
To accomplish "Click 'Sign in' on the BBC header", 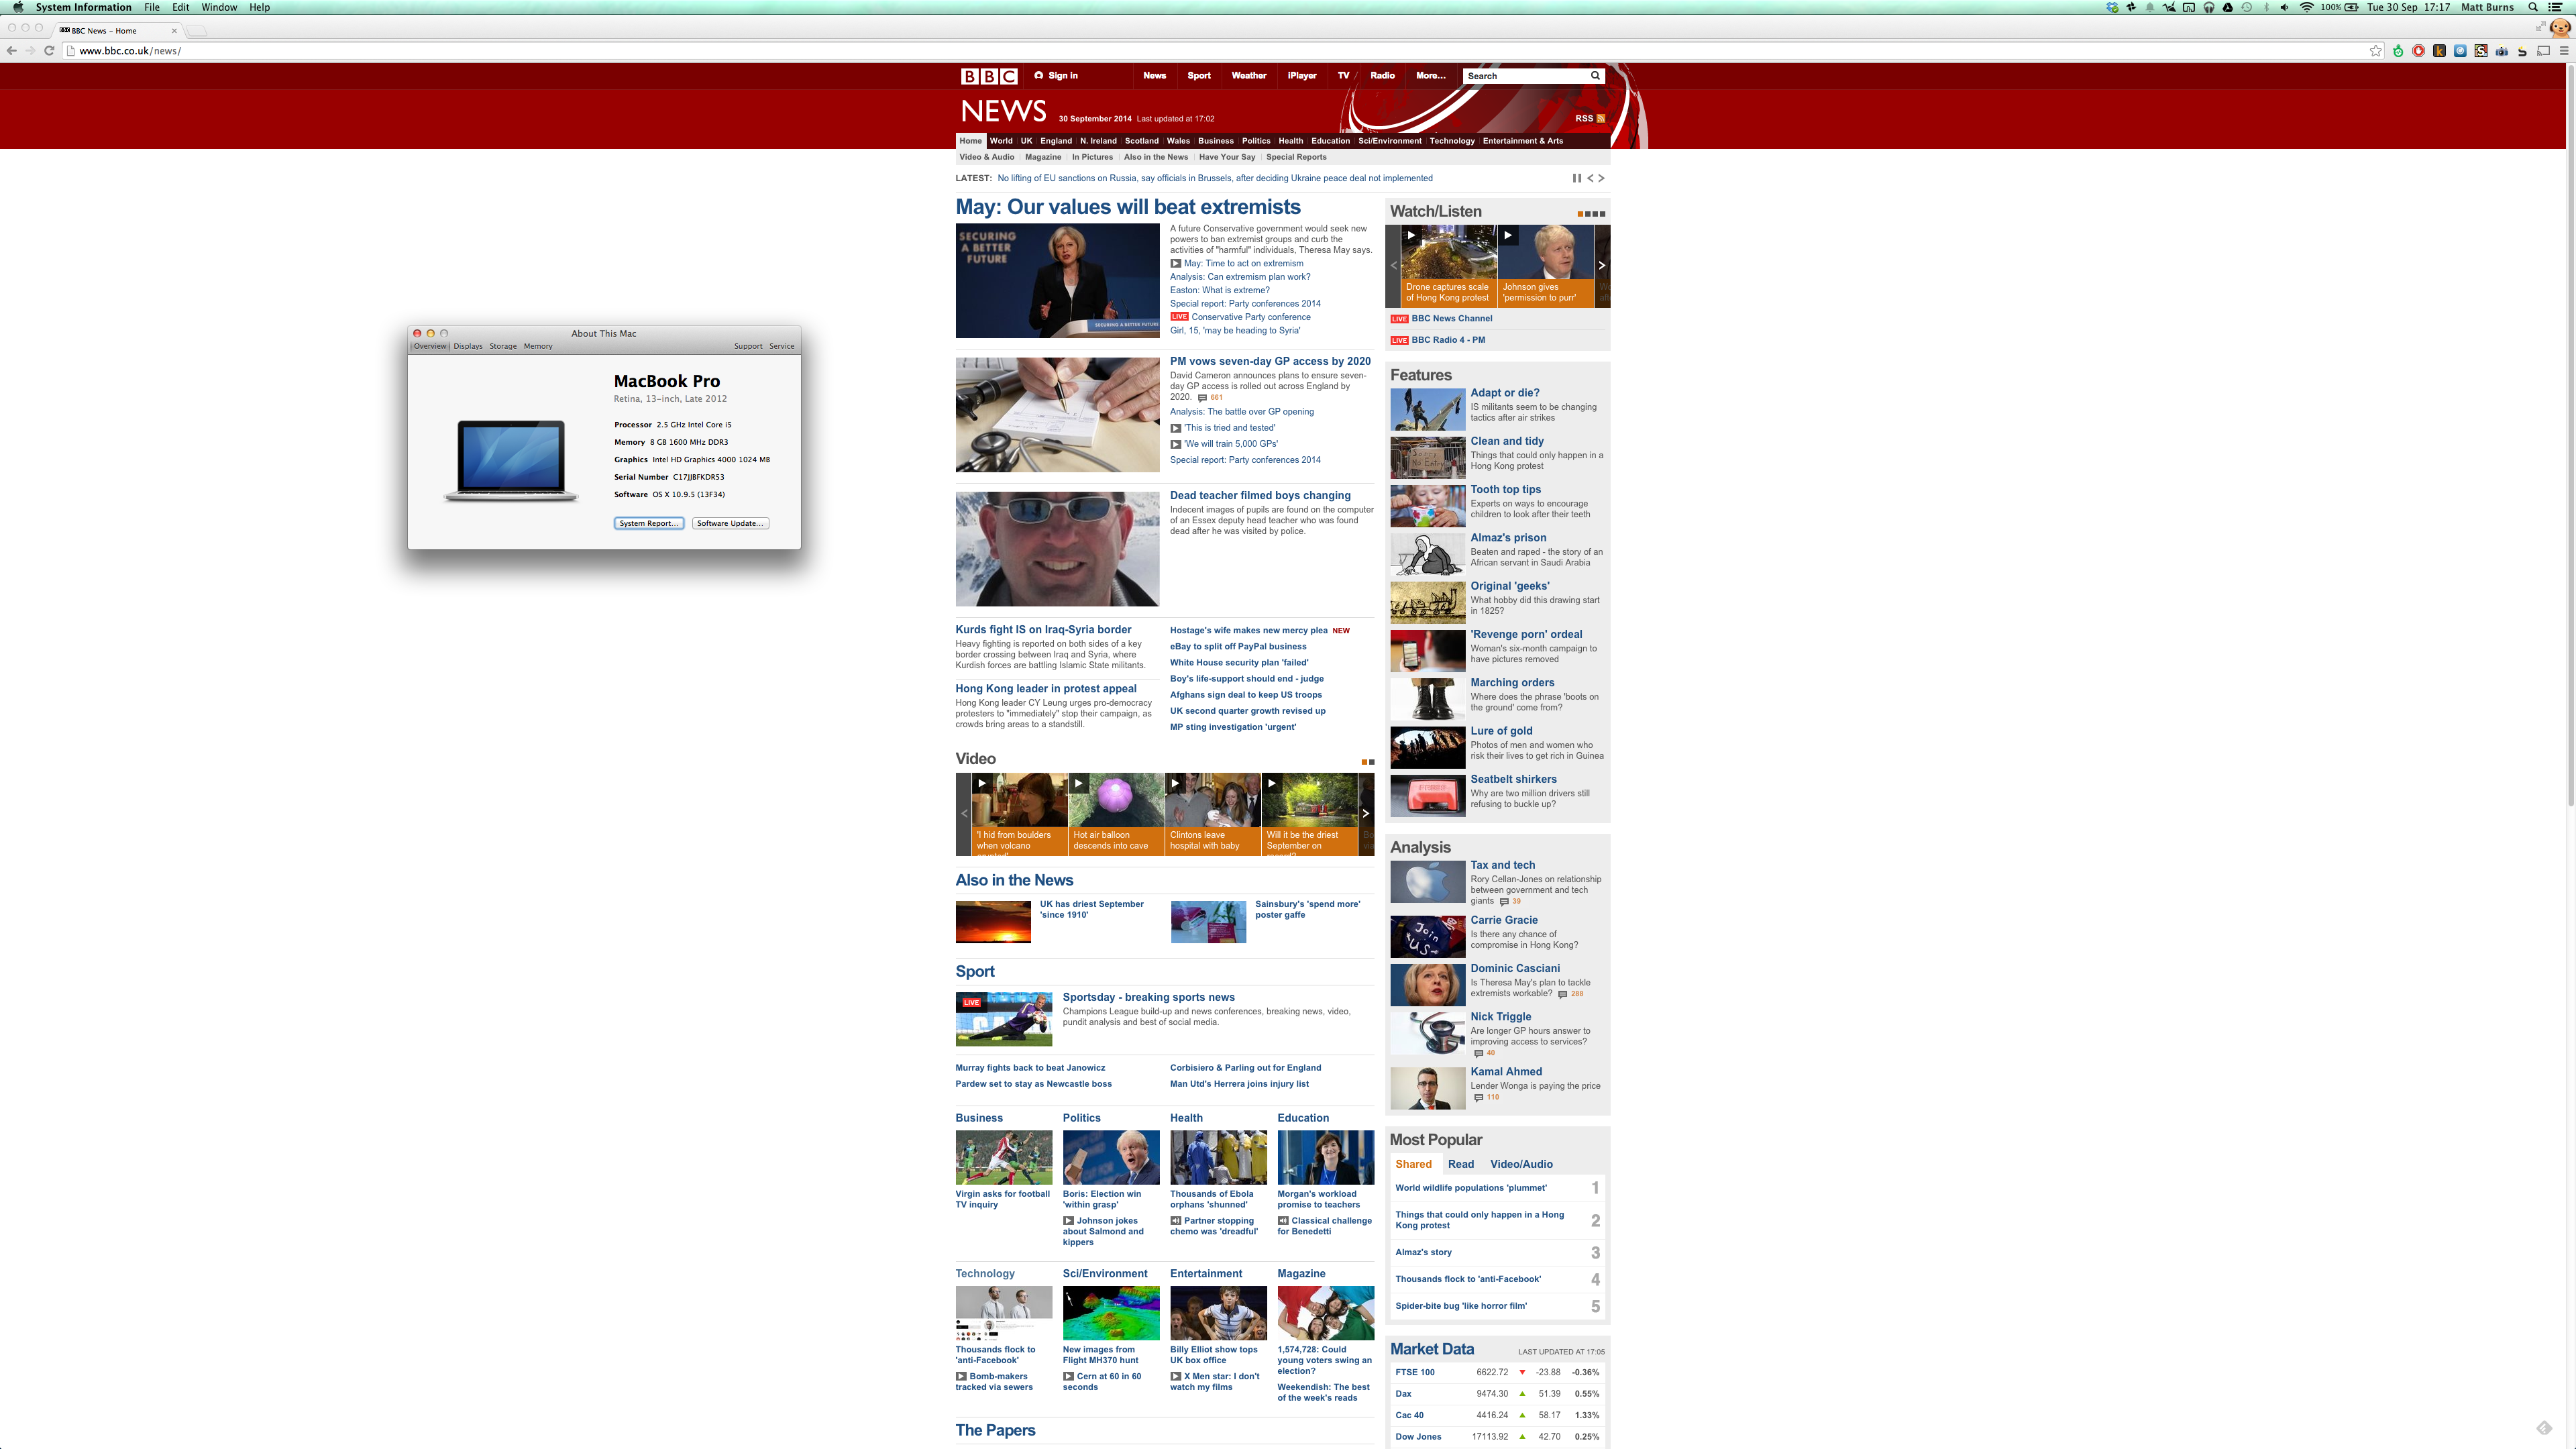I will (1056, 75).
